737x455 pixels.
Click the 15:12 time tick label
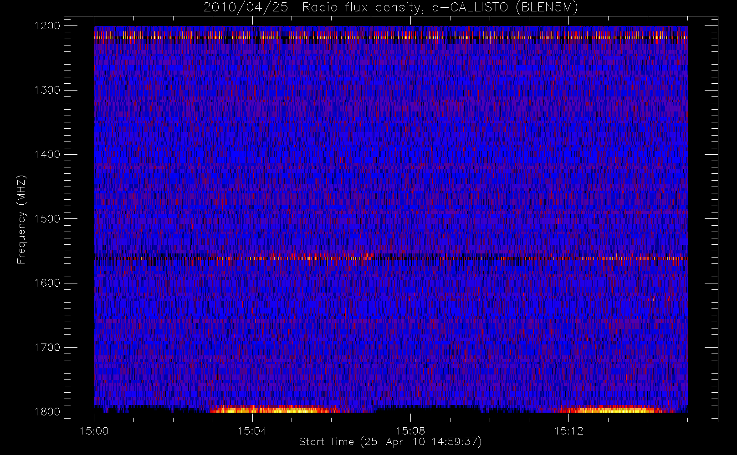click(568, 431)
